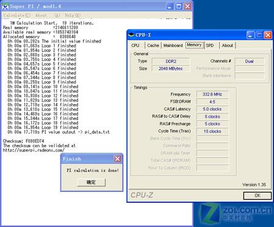Click 'The initial value finished' line
The image size is (274, 227).
54,41
